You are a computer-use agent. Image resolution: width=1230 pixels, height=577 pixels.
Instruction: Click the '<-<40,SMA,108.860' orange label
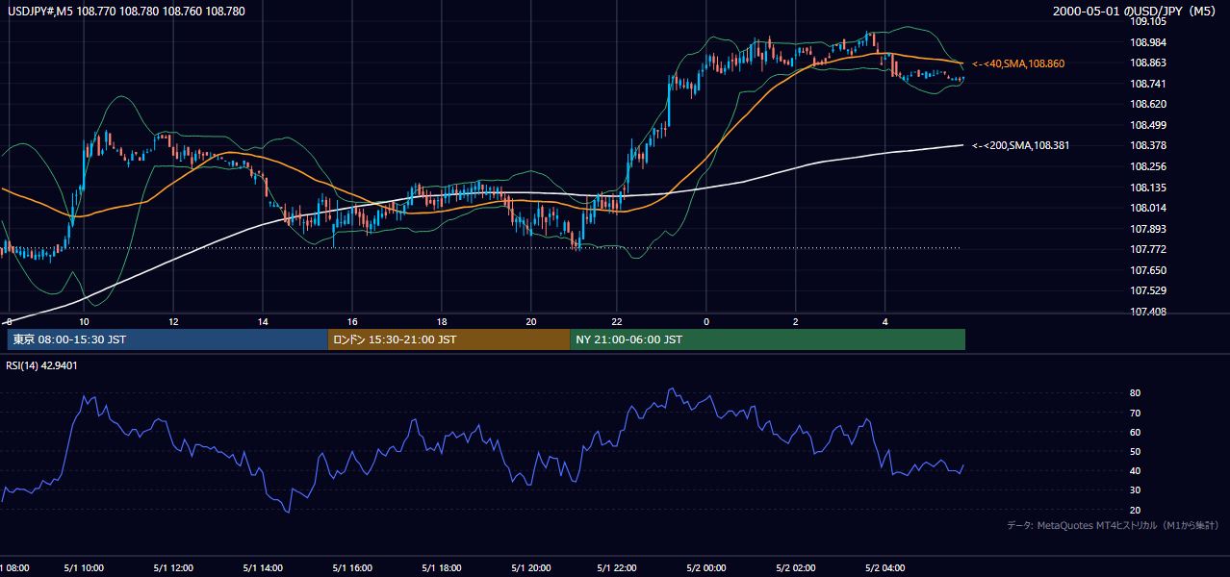[x=1018, y=63]
